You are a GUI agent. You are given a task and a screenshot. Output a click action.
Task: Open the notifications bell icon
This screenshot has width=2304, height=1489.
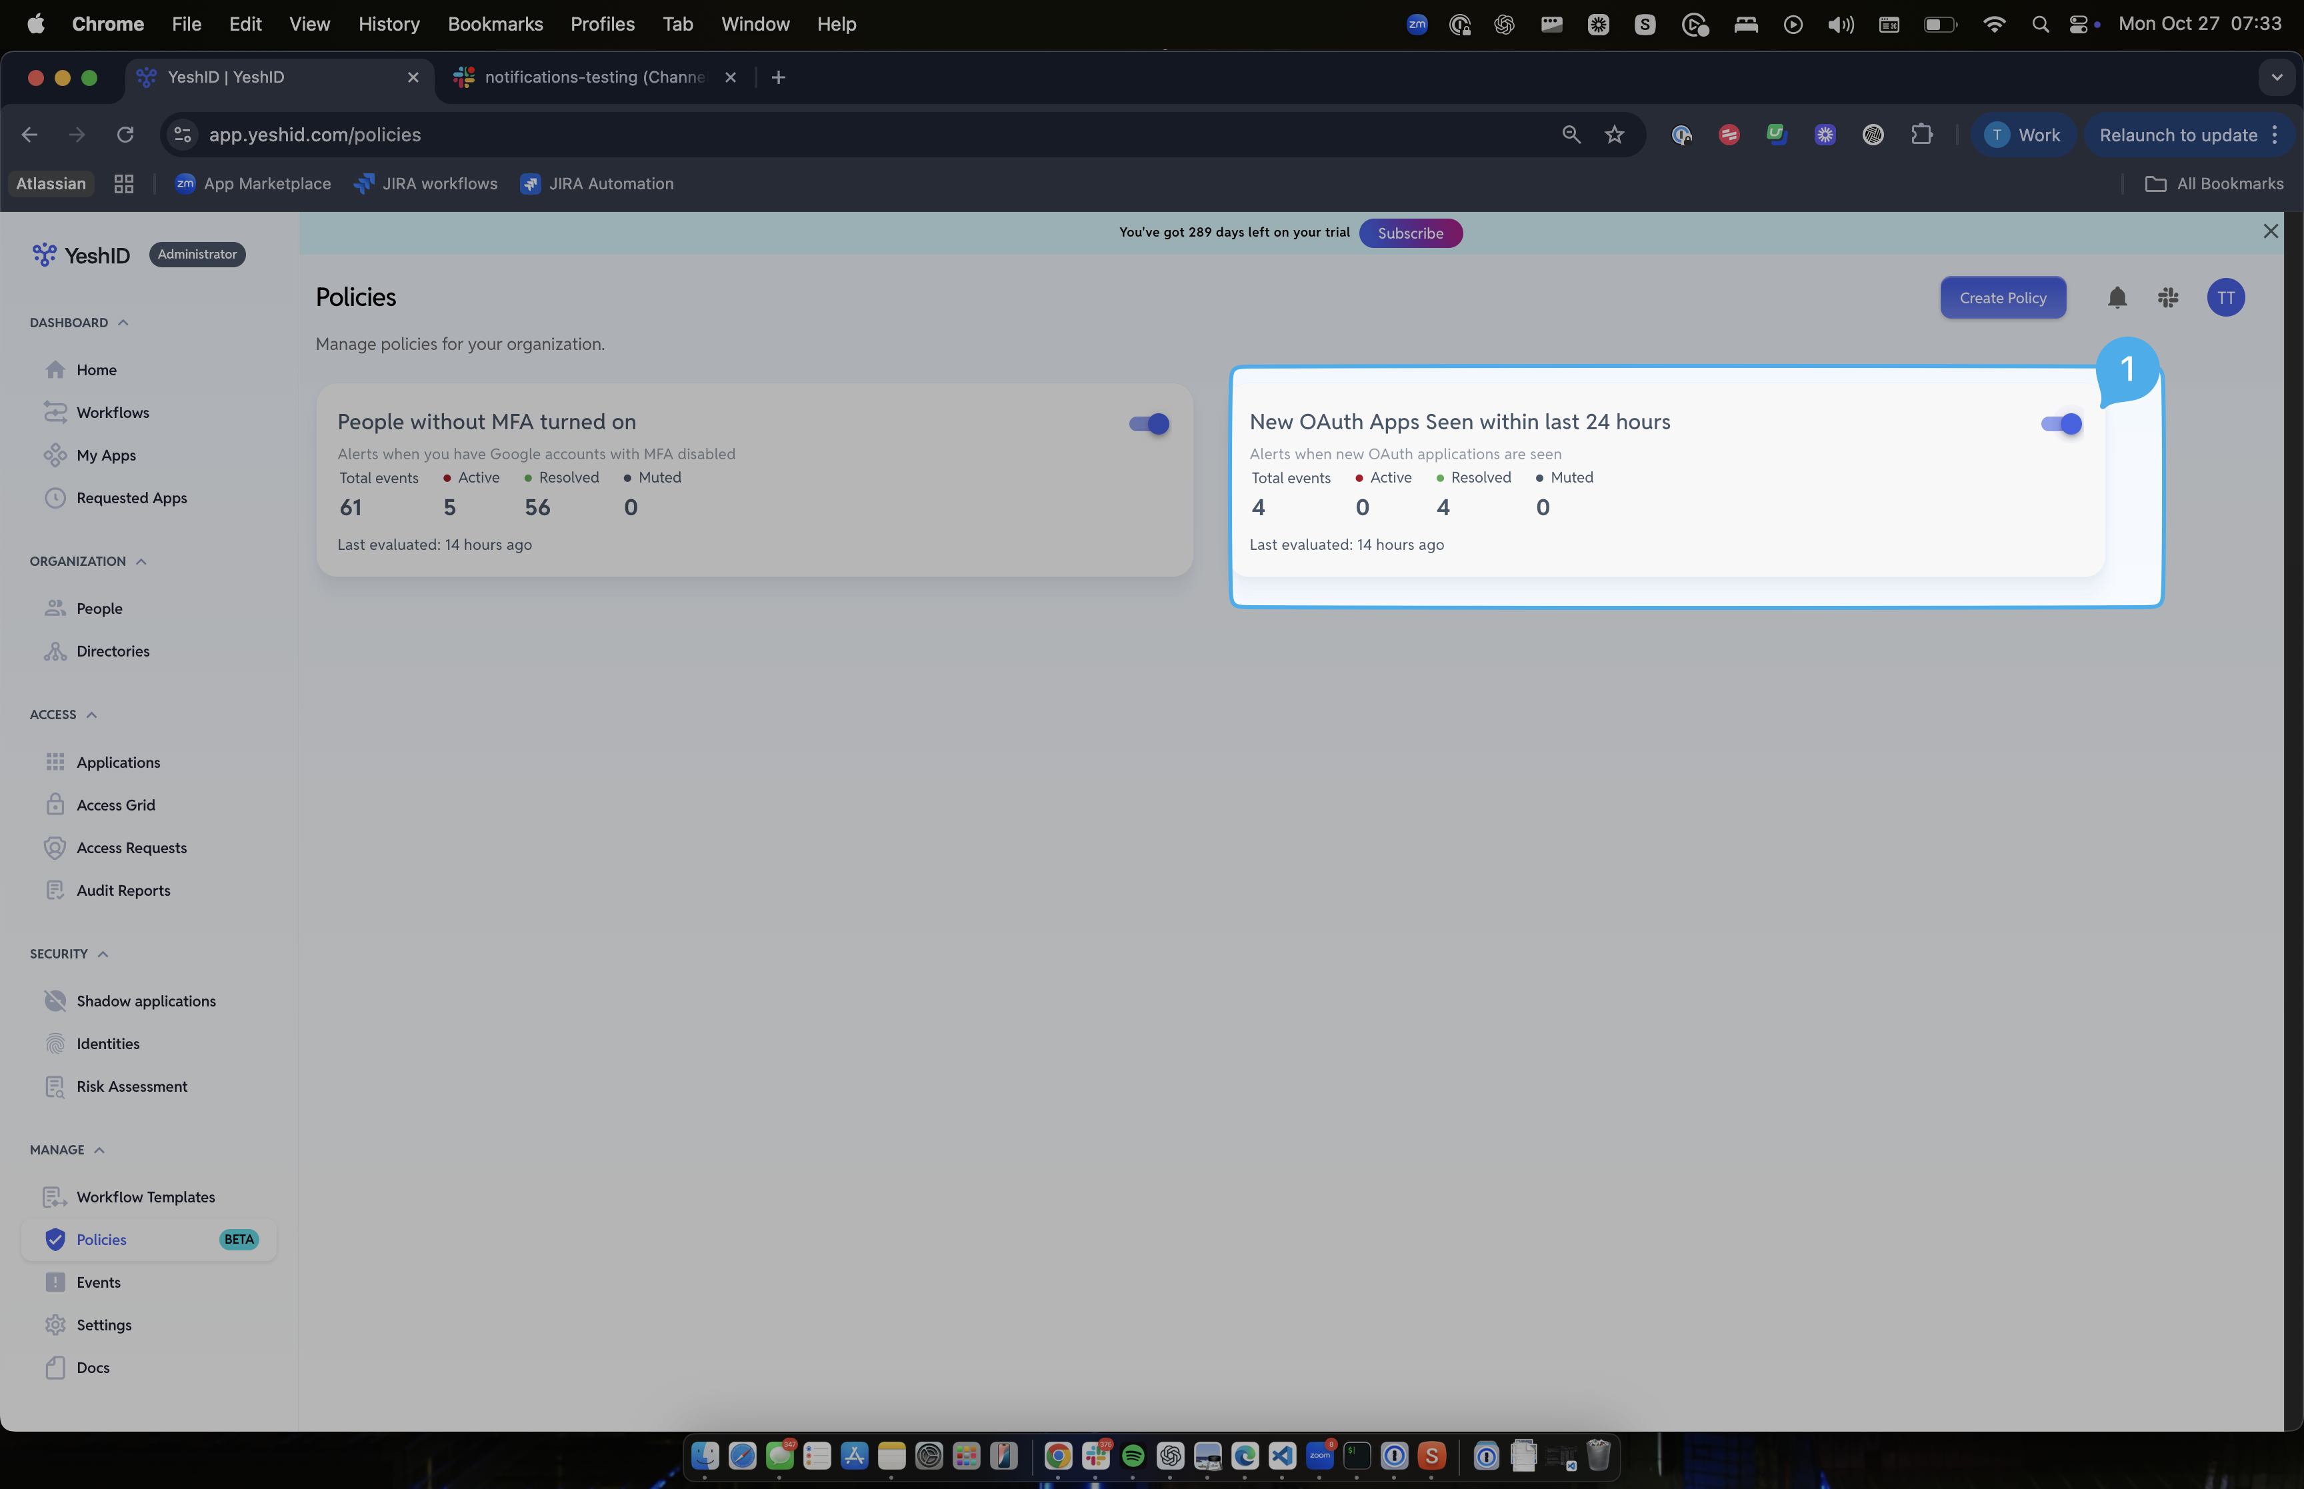[x=2117, y=298]
